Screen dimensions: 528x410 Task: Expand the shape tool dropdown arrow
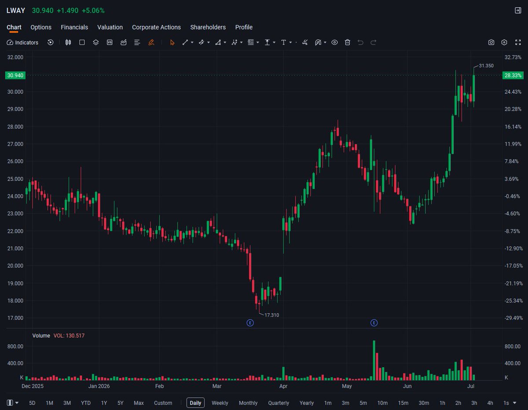[x=225, y=43]
